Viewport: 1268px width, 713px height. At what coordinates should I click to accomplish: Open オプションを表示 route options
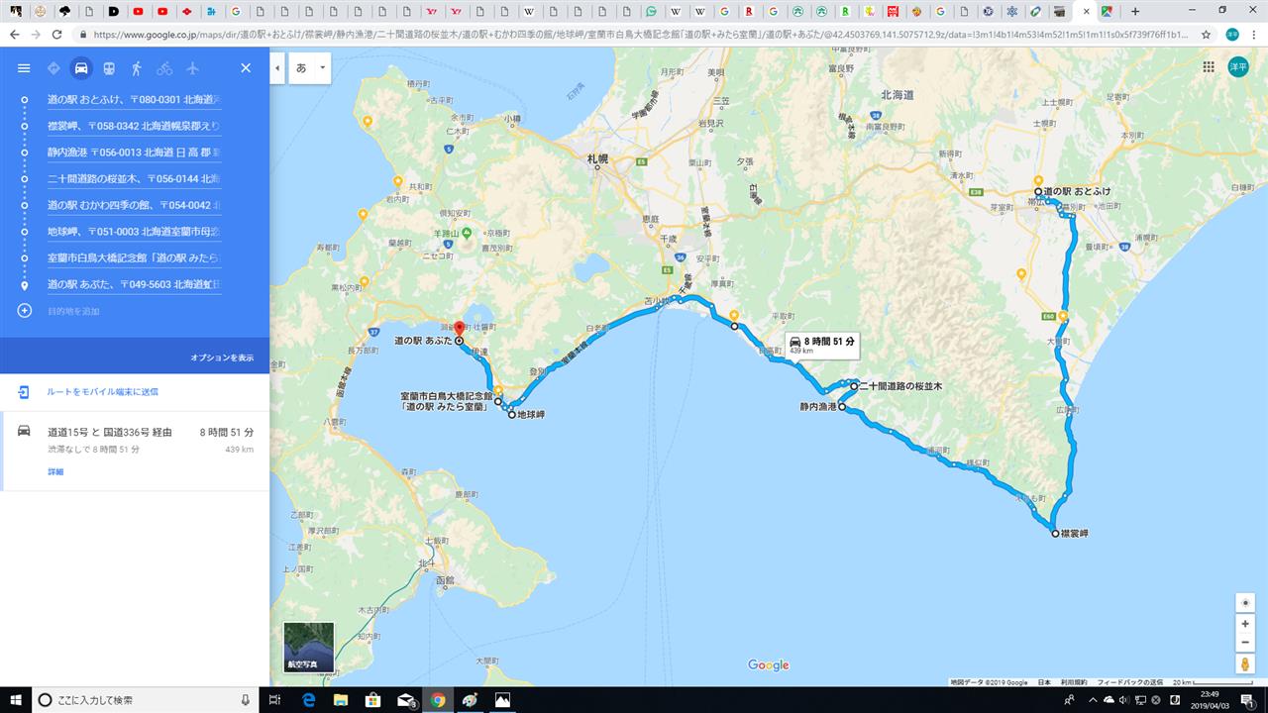click(222, 357)
